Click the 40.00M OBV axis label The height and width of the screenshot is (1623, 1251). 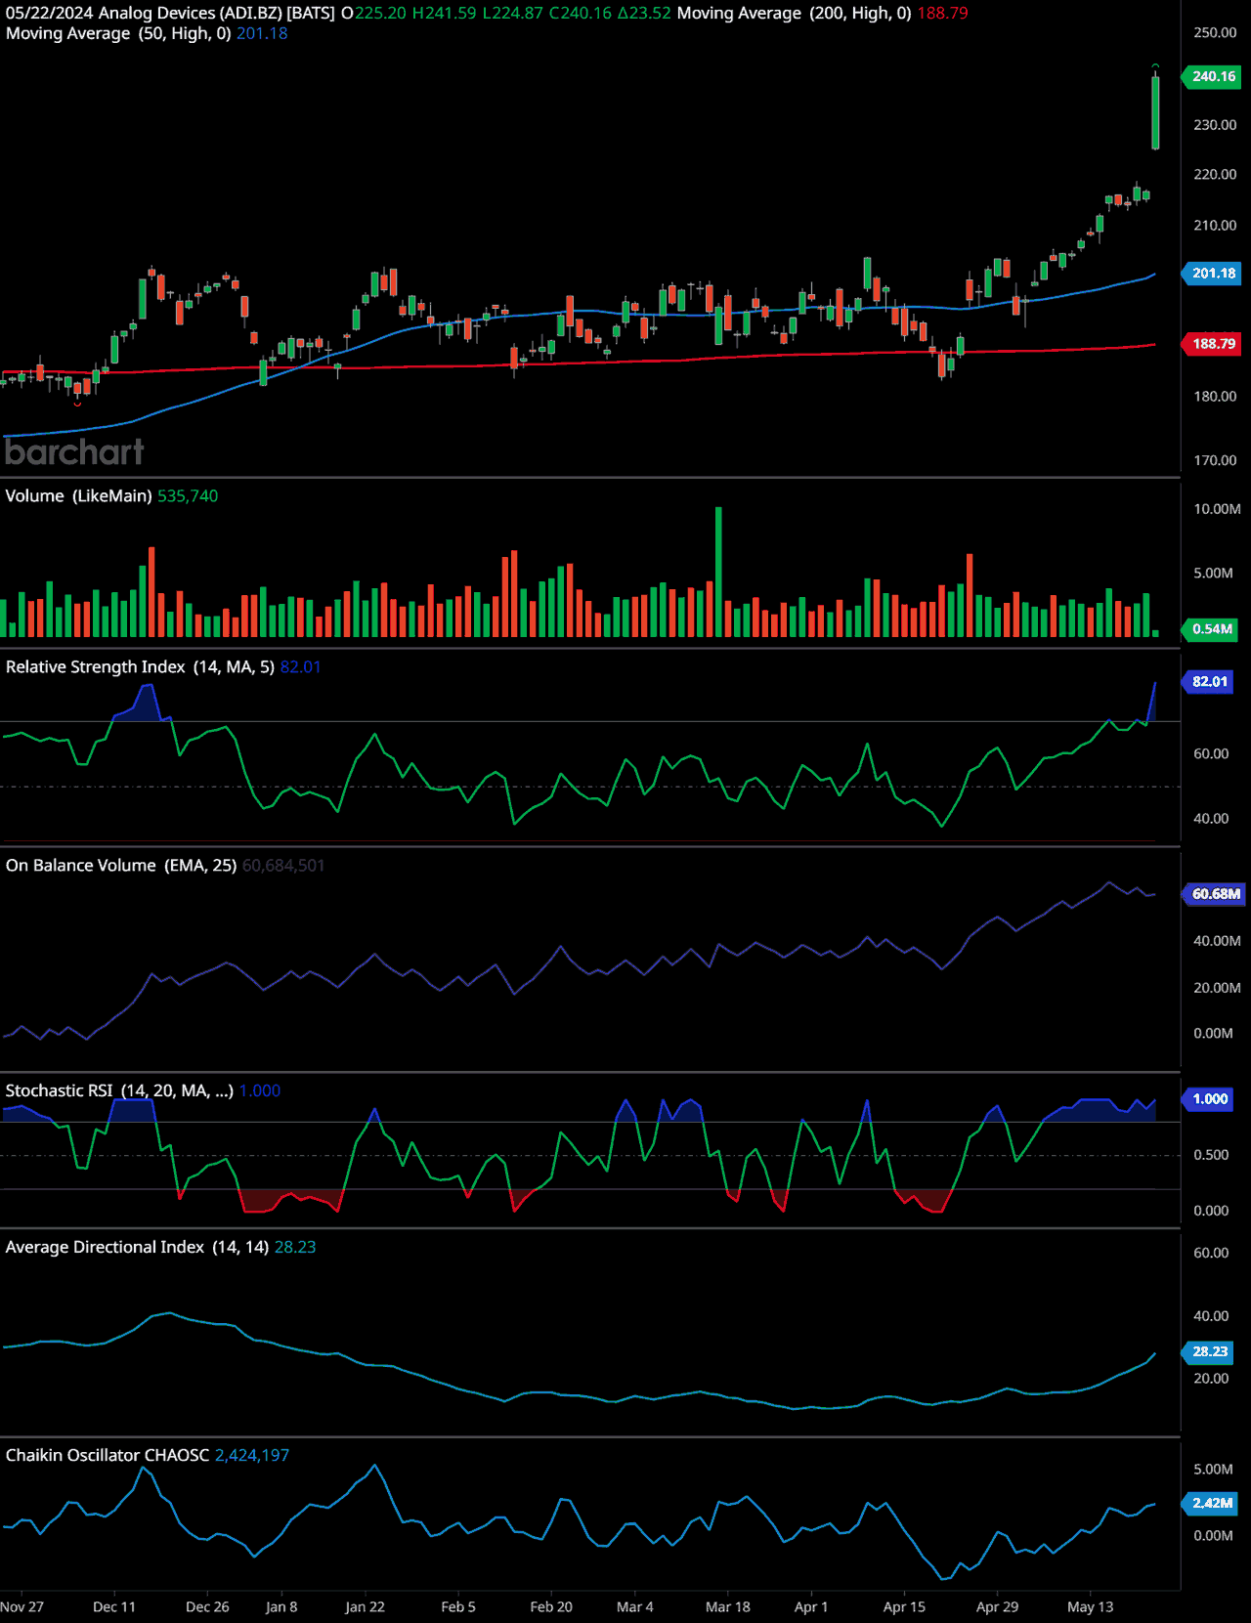pyautogui.click(x=1217, y=941)
